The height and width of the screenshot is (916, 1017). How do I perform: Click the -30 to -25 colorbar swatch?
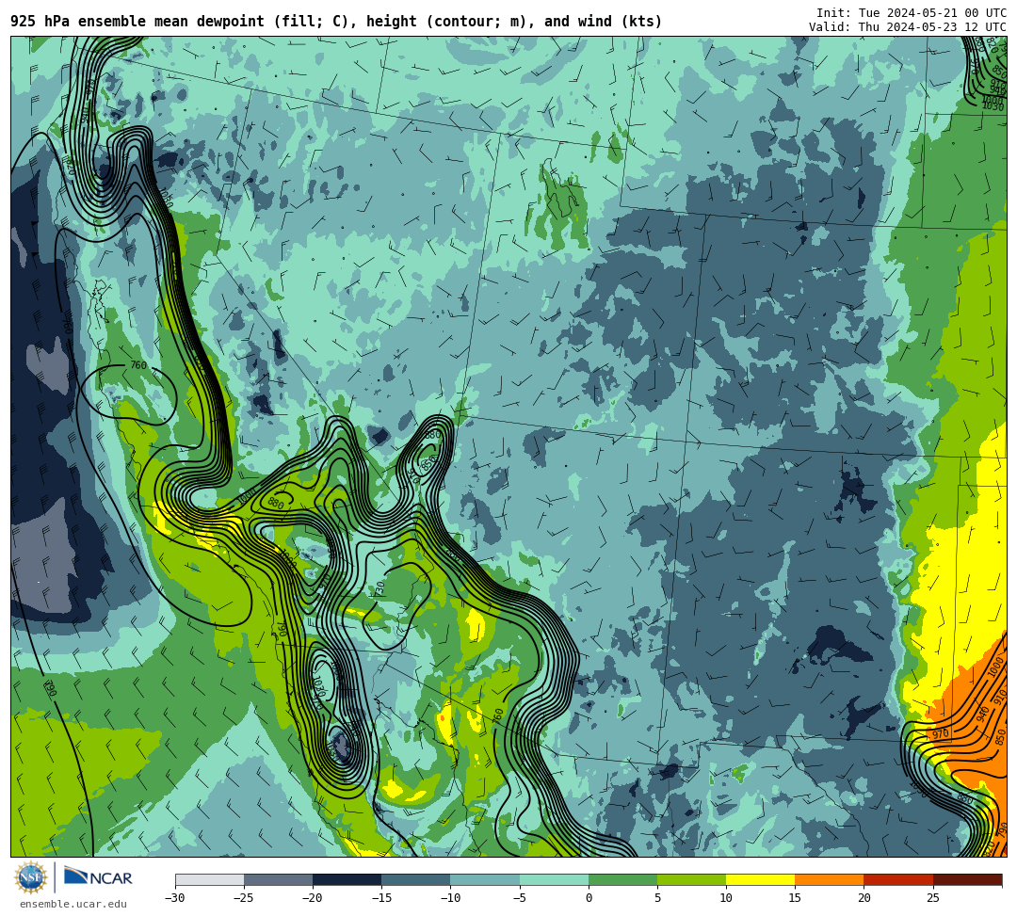pos(209,879)
